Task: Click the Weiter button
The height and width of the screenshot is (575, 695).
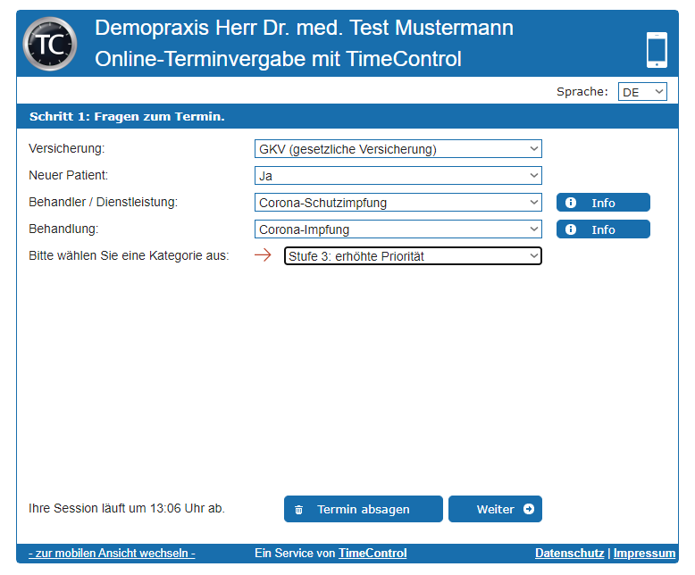Action: point(495,509)
